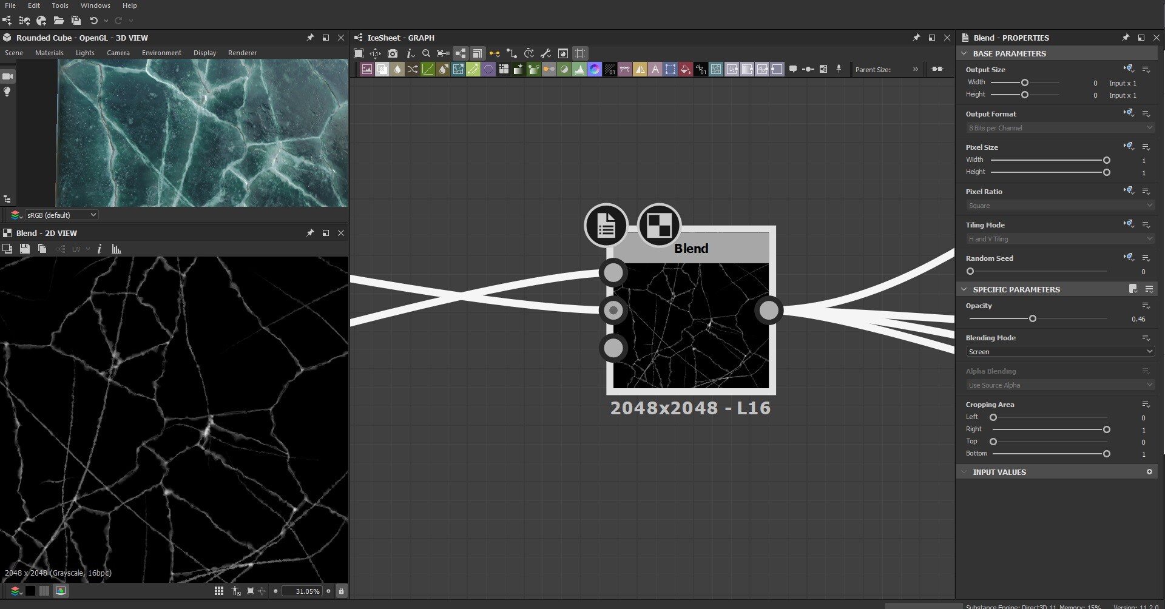Open the Materials menu in 3D view
Viewport: 1165px width, 609px height.
(x=49, y=53)
